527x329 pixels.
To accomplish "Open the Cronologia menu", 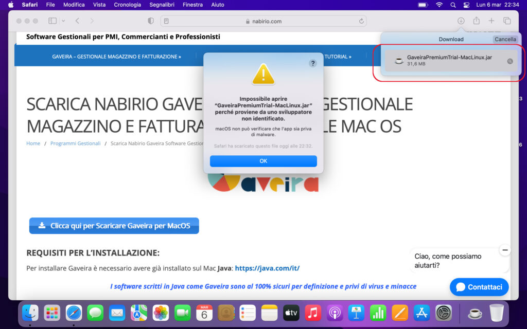I will tap(128, 5).
